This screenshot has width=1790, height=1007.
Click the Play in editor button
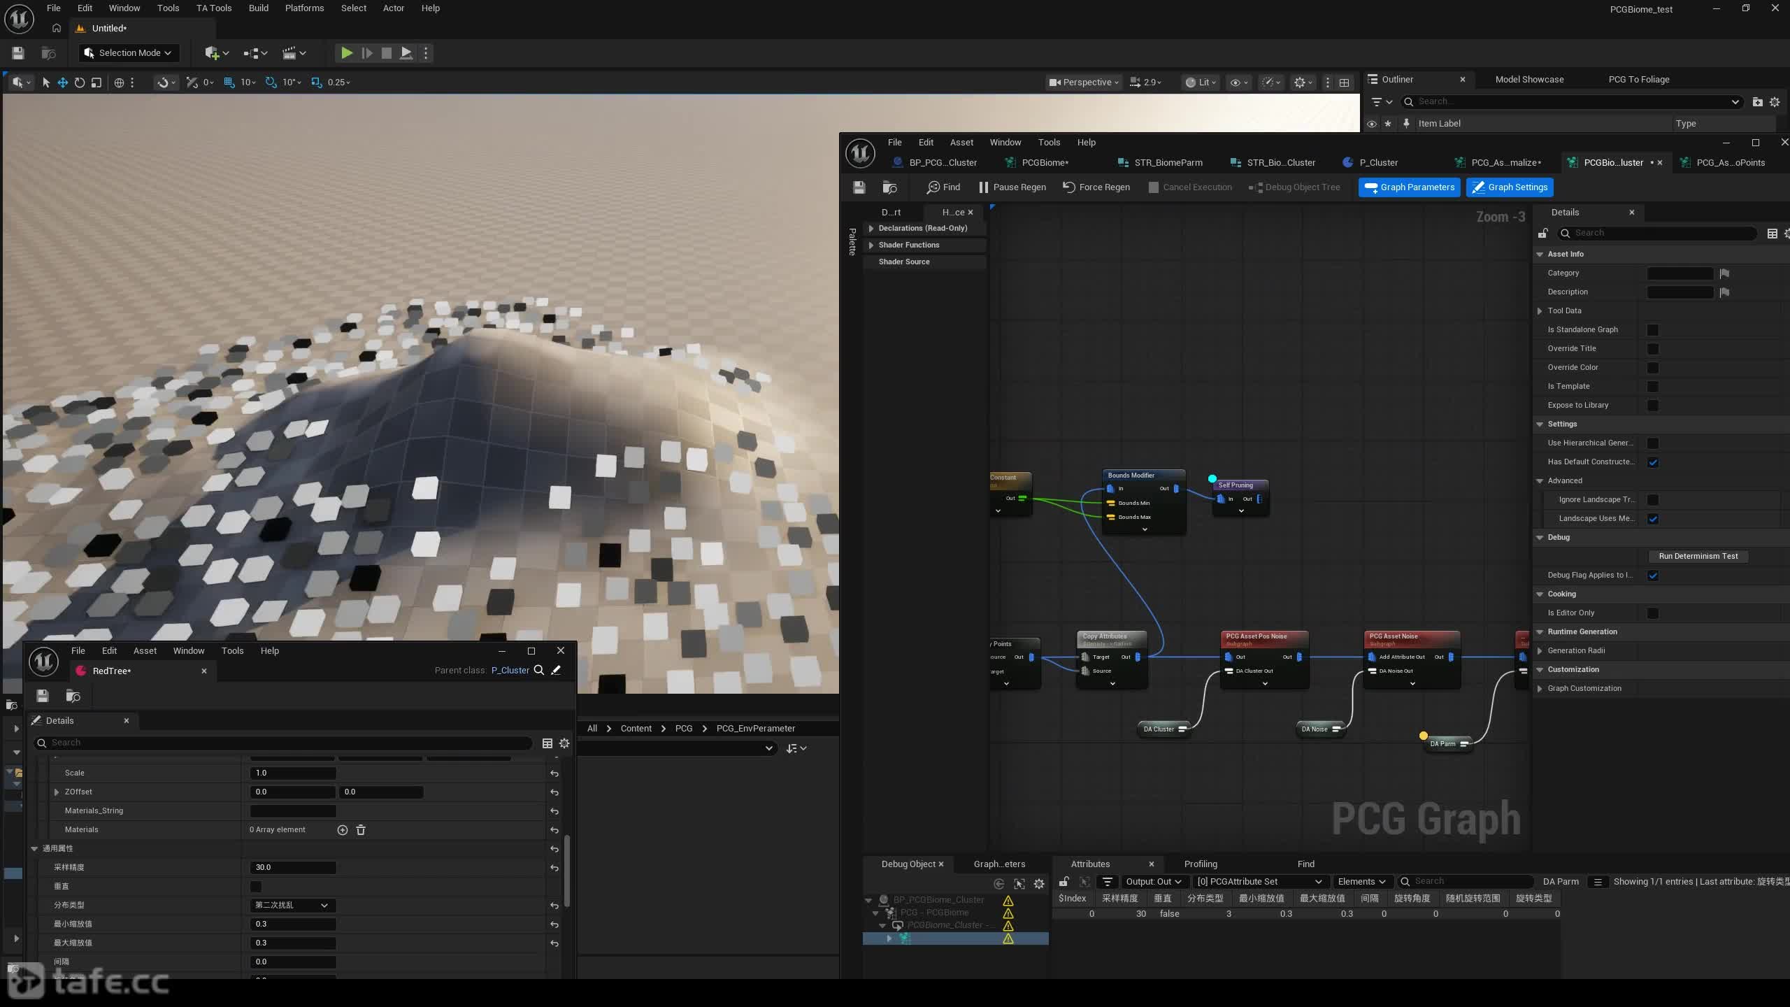point(346,52)
